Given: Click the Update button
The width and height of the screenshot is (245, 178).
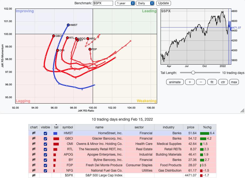Looking at the screenshot, I should [164, 3].
